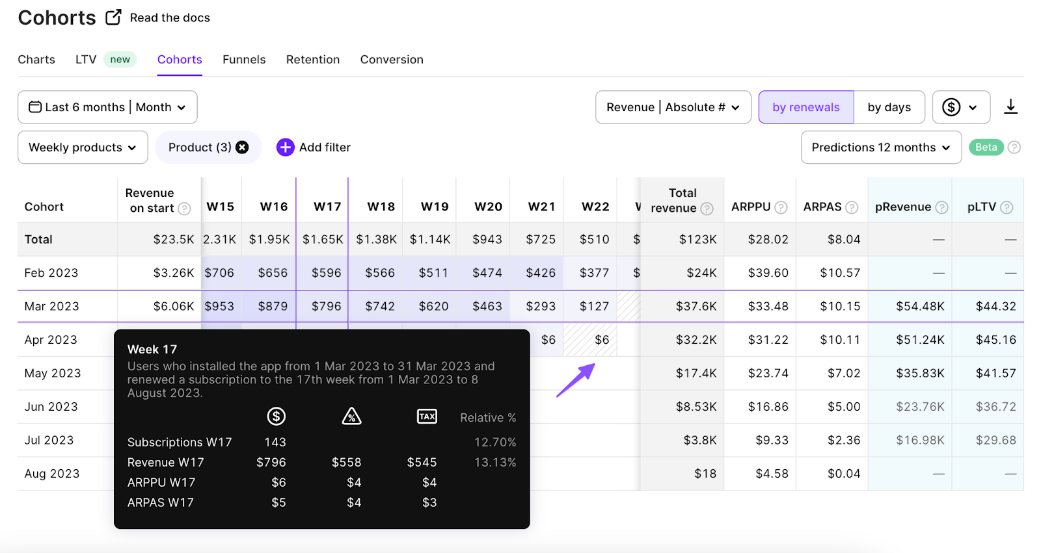Image resolution: width=1041 pixels, height=553 pixels.
Task: Expand Predictions 12 months dropdown
Action: click(880, 148)
